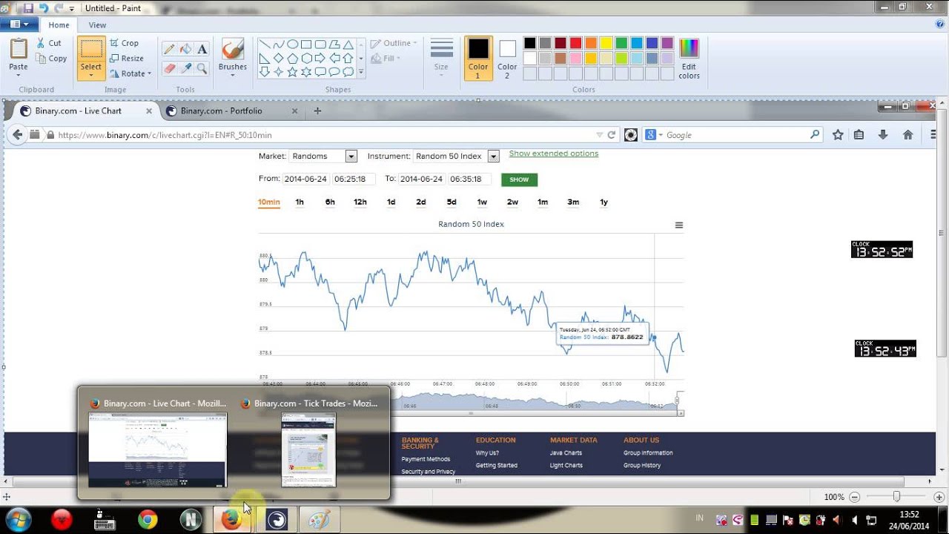Viewport: 949px width, 534px height.
Task: Select the Eraser tool
Action: [169, 67]
